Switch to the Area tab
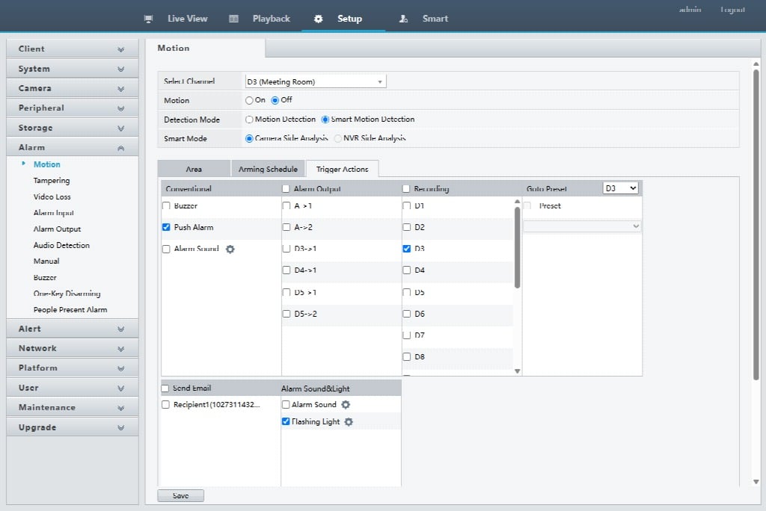This screenshot has height=511, width=766. point(194,169)
